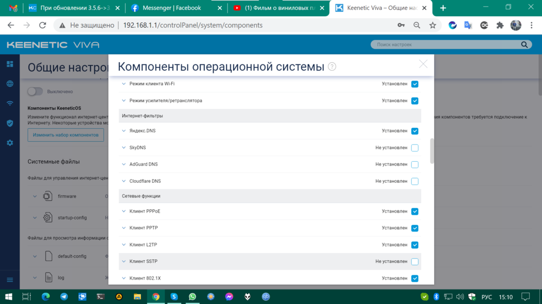
Task: Open the dashboard icon in Keenetic sidebar
Action: (x=10, y=64)
